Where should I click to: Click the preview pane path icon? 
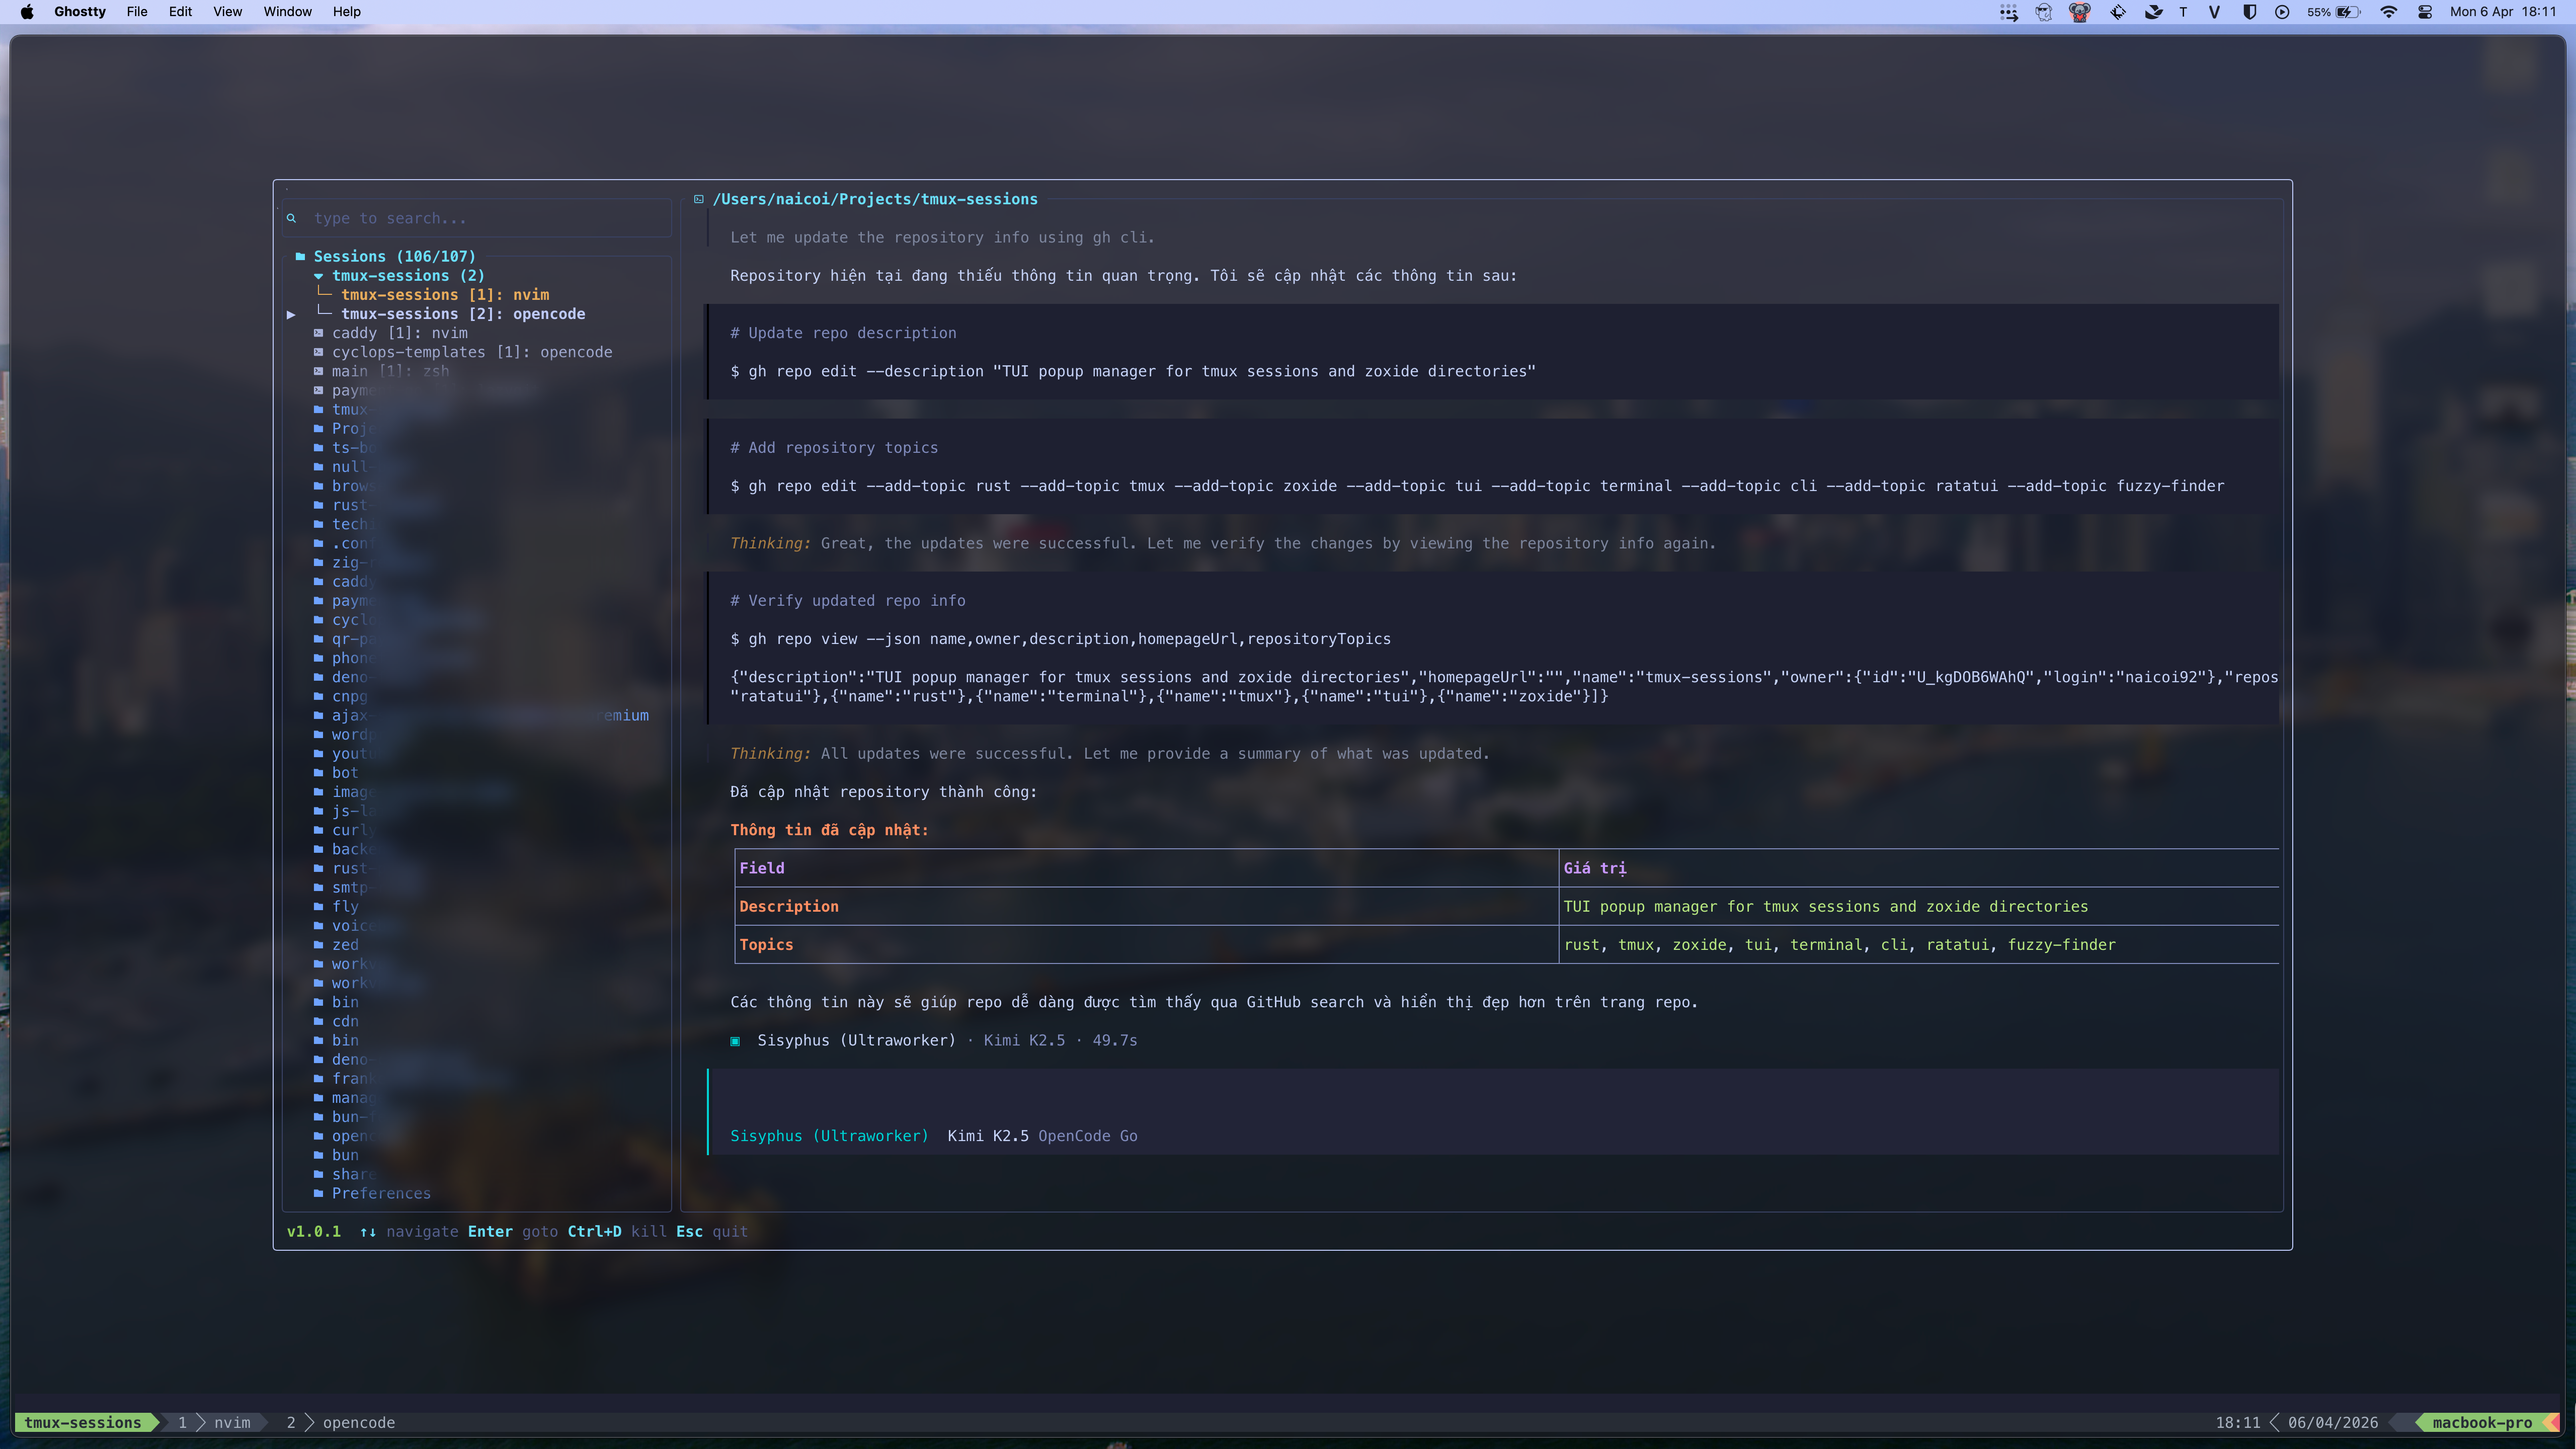pos(699,199)
